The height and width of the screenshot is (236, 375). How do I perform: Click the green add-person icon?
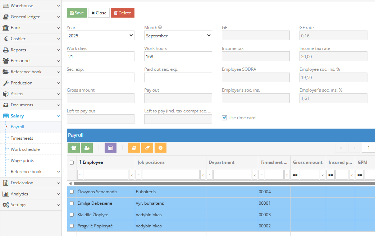click(87, 148)
